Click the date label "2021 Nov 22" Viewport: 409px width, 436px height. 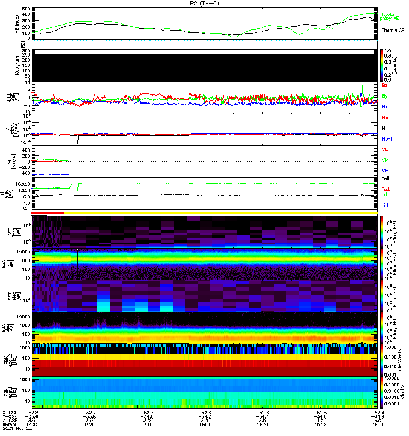[17, 428]
